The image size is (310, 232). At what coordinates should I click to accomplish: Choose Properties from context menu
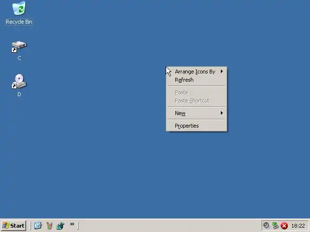pyautogui.click(x=197, y=126)
